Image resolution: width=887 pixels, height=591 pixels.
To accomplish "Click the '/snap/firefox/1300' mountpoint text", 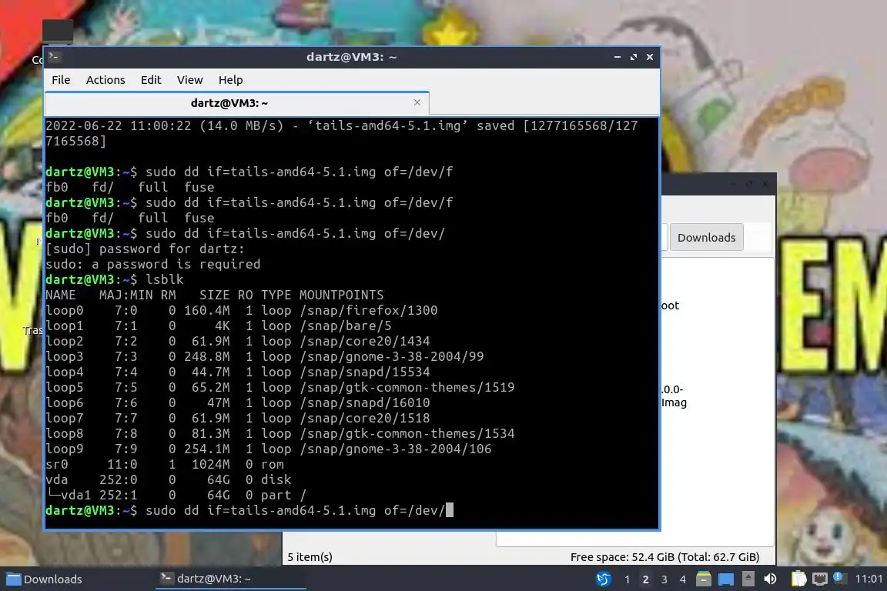I will (x=368, y=310).
